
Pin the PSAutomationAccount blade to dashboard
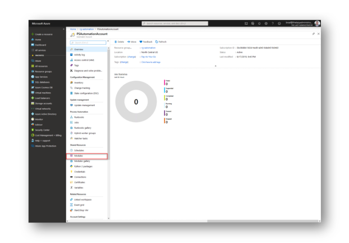point(314,34)
